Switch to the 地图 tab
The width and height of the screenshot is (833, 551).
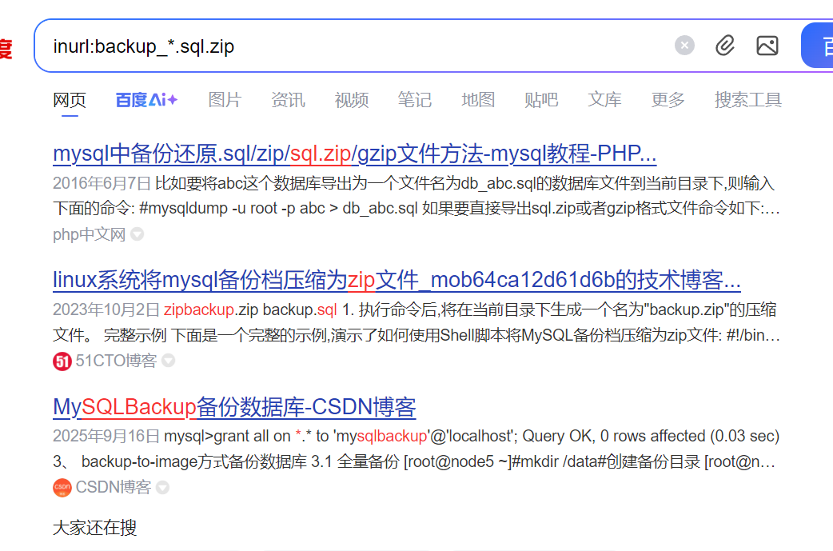tap(478, 100)
